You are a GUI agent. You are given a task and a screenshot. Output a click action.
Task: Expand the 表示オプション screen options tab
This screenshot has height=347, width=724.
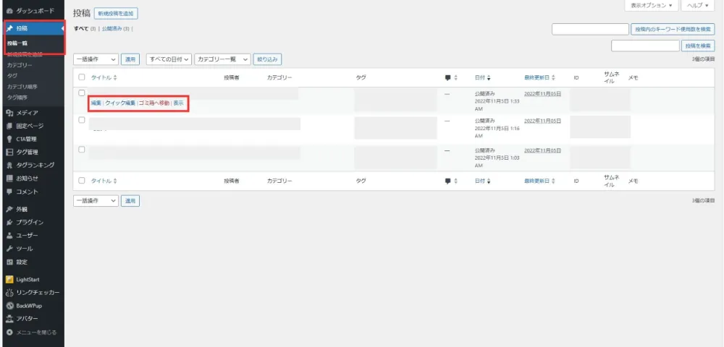point(652,6)
